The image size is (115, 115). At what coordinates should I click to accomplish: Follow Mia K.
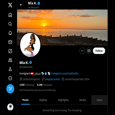tap(99, 51)
